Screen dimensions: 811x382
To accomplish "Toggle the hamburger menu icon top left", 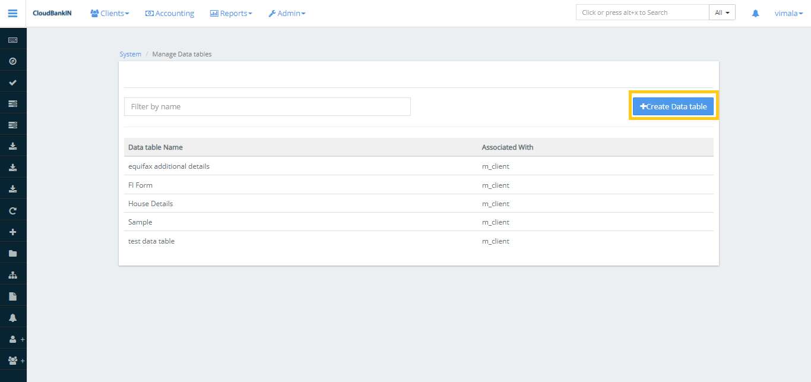I will 12,13.
